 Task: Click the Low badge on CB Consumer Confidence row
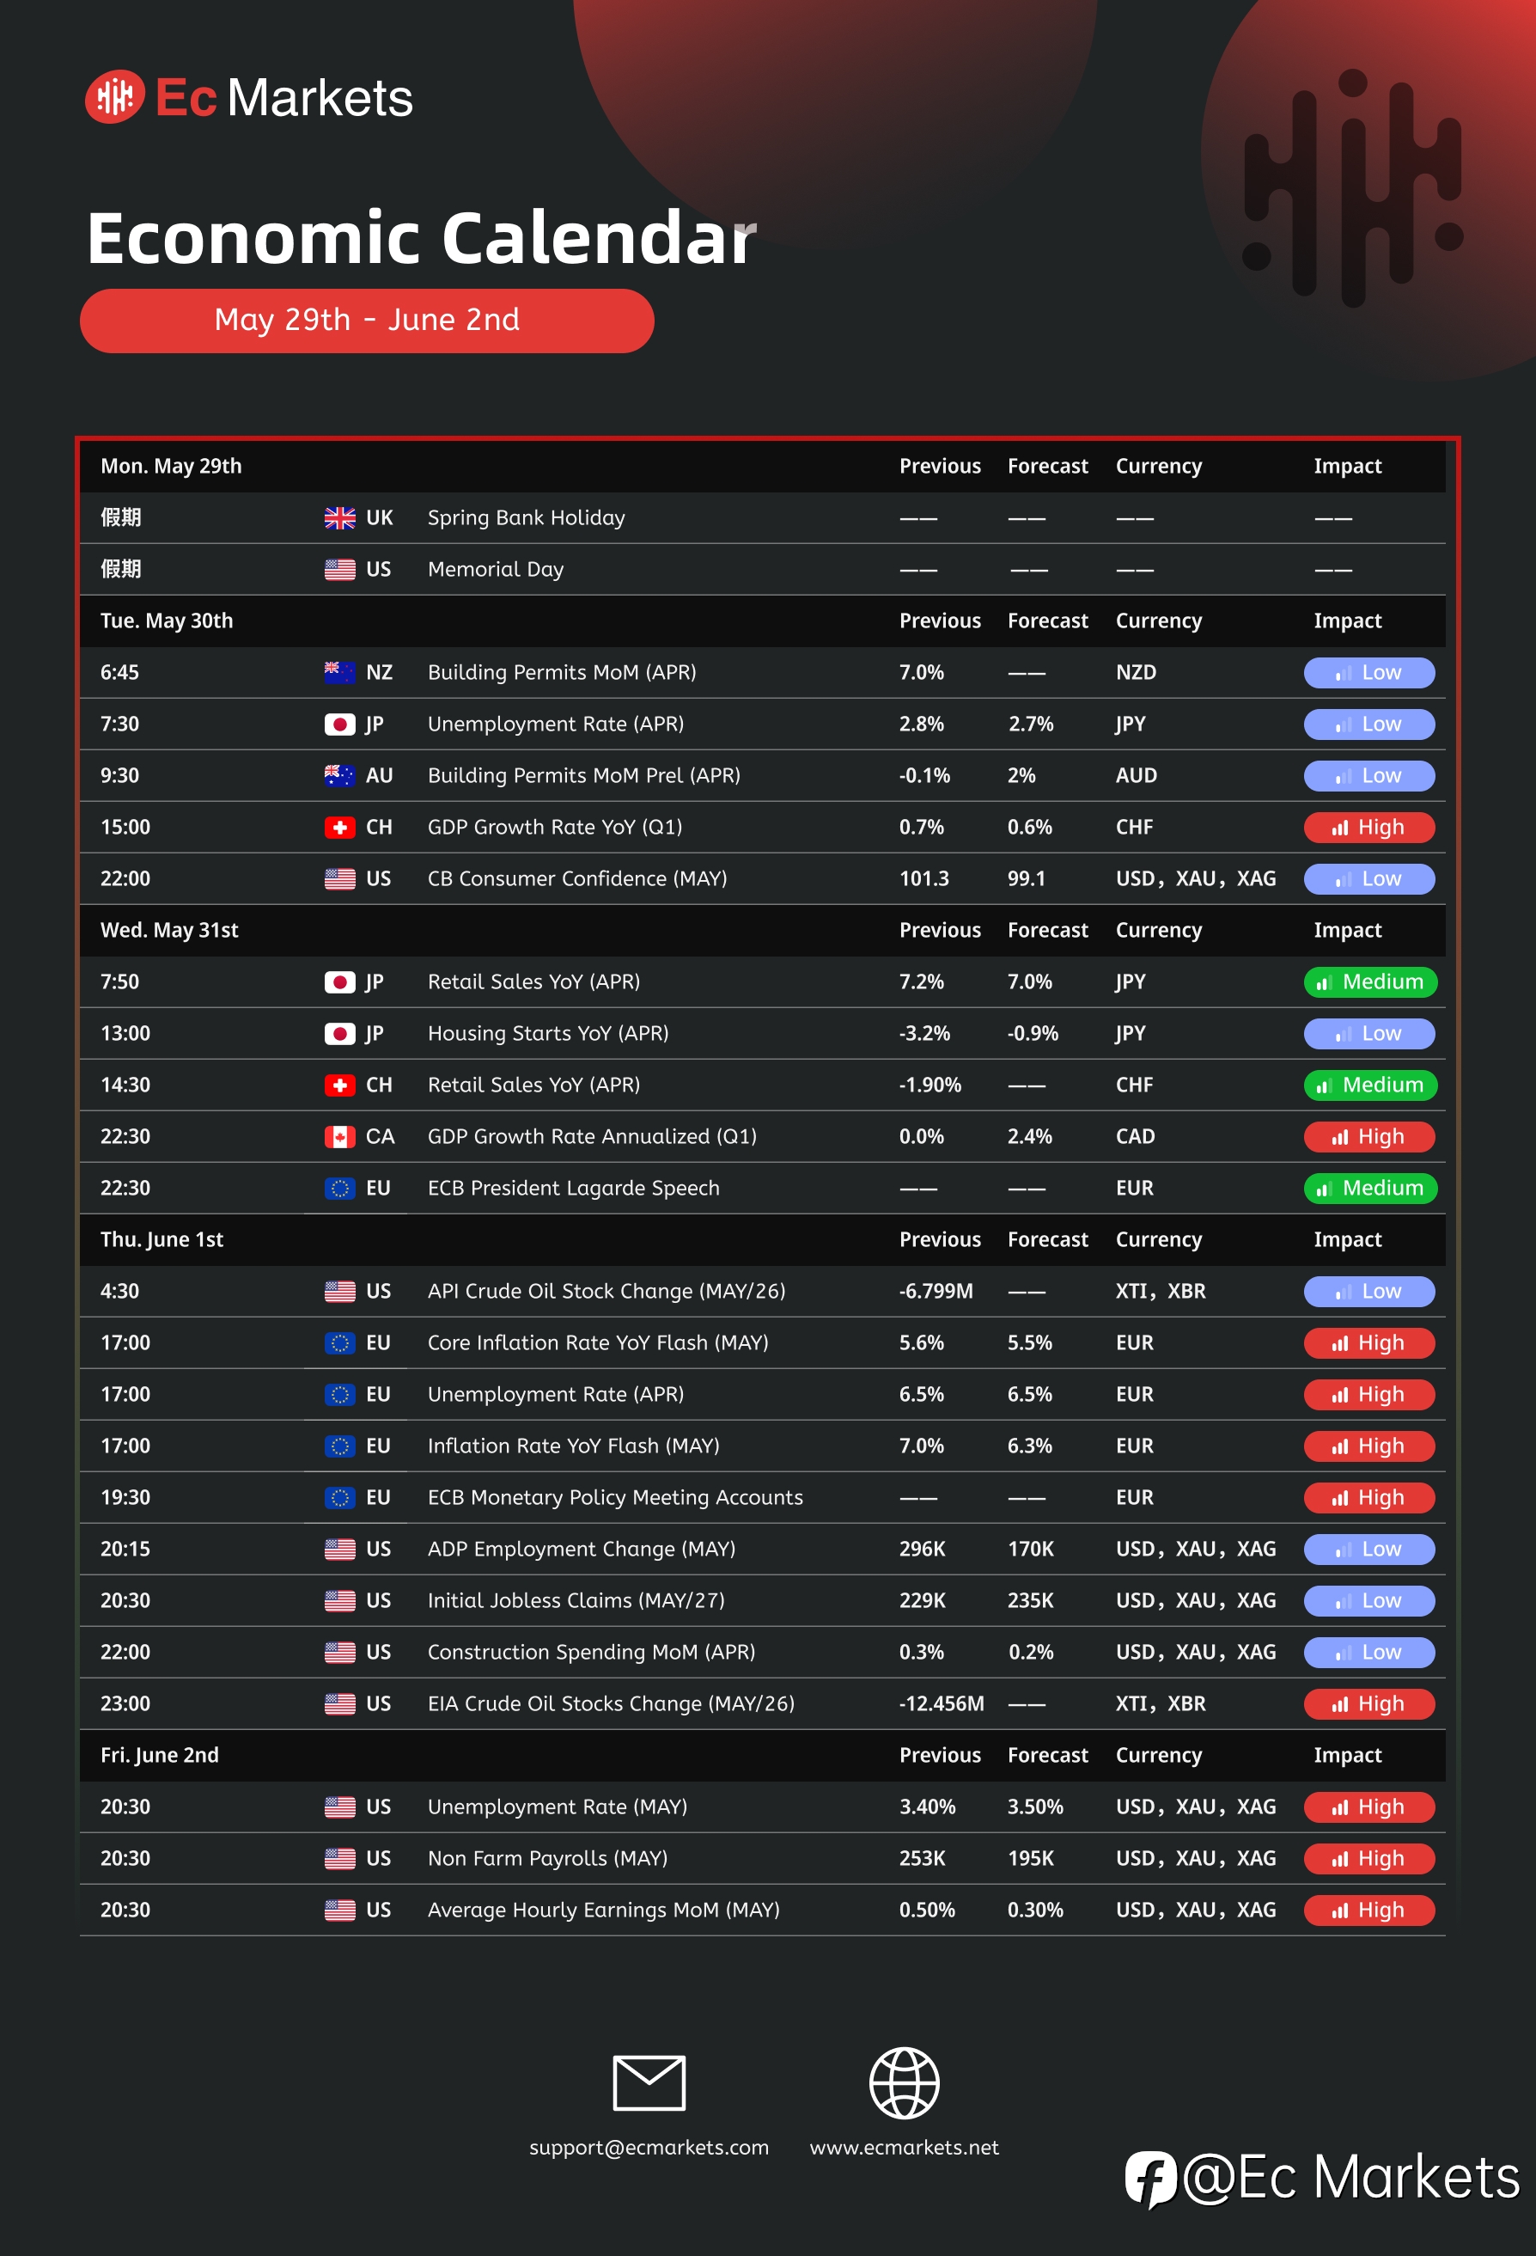click(x=1369, y=878)
